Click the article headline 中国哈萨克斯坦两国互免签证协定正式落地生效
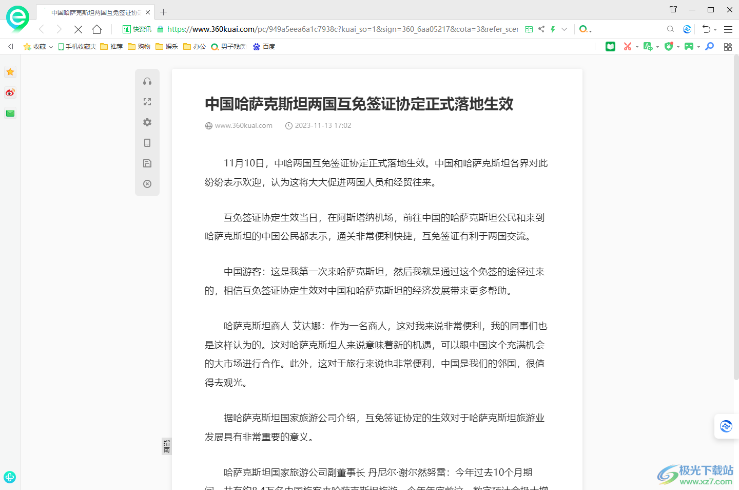 (359, 104)
